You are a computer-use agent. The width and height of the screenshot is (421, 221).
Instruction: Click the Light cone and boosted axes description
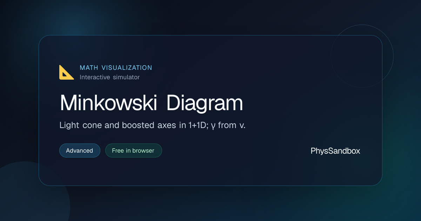coord(152,125)
